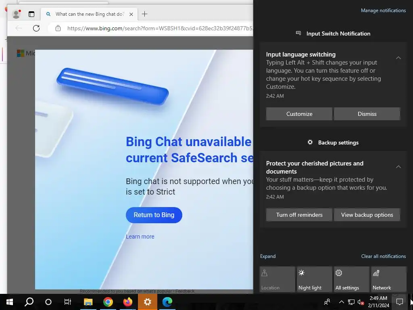This screenshot has height=310, width=413.
Task: Switch to Settings app on taskbar
Action: point(148,302)
